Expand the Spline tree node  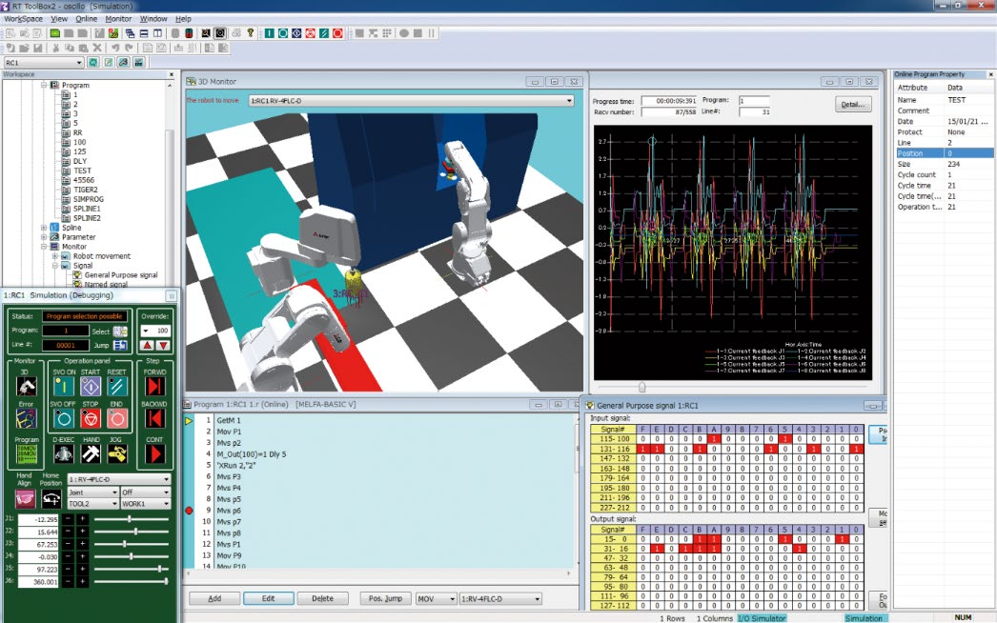click(x=44, y=228)
